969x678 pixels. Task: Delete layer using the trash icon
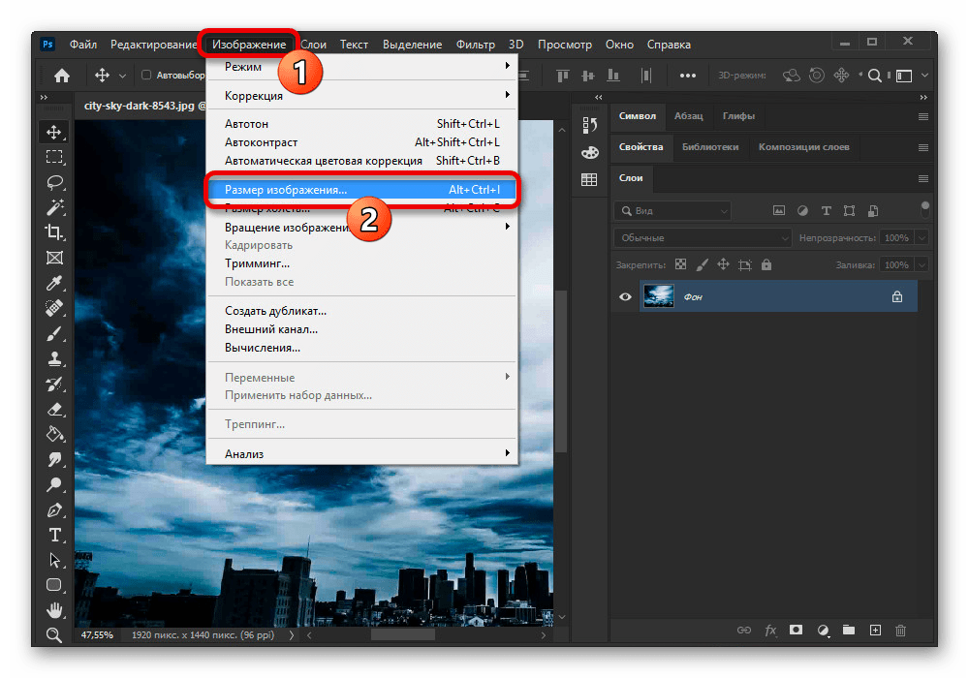(901, 630)
